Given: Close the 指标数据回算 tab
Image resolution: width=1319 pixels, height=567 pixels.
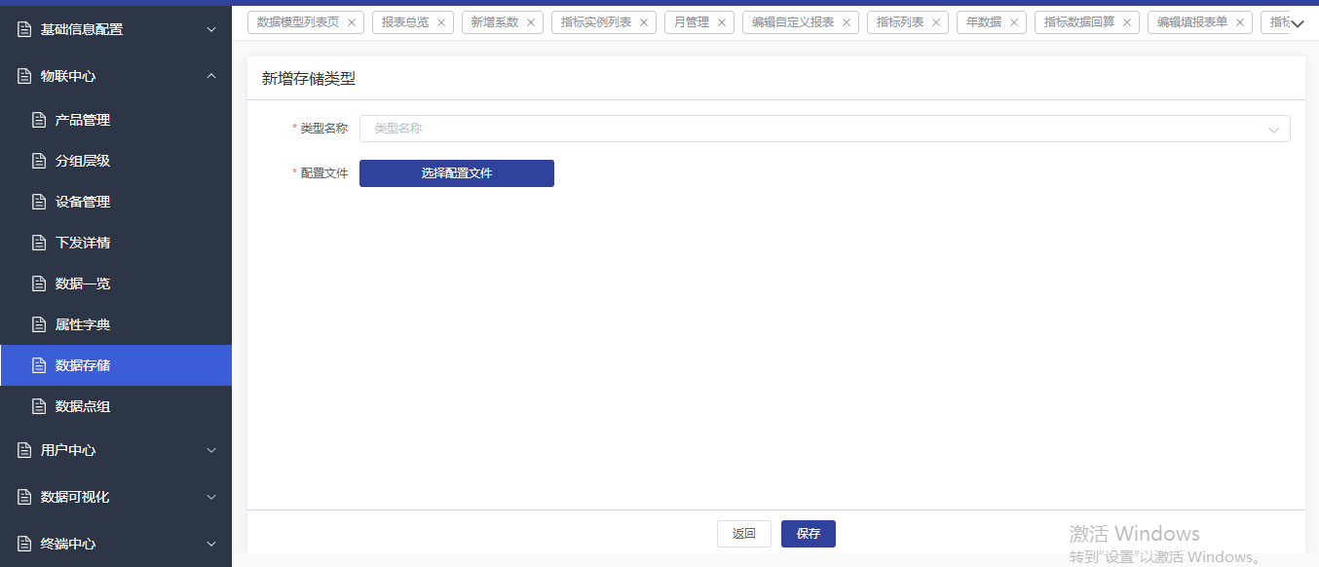Looking at the screenshot, I should coord(1127,22).
